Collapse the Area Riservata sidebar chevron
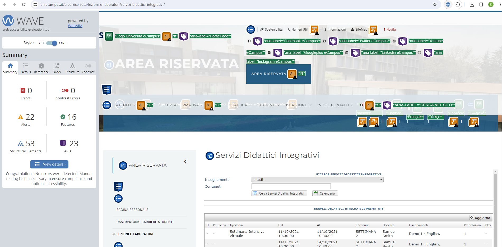502x247 pixels. pos(185,162)
